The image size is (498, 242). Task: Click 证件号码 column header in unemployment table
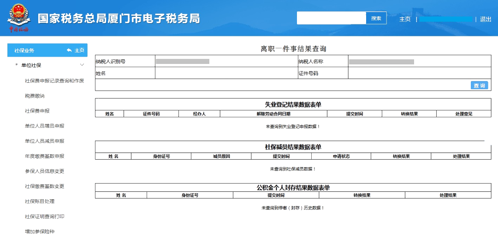(x=151, y=114)
